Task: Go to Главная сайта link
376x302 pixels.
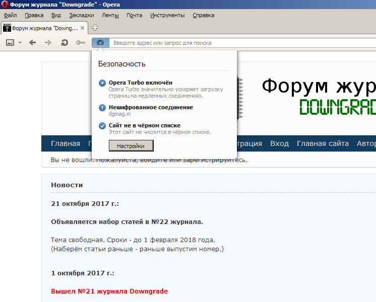Action: tap(323, 143)
